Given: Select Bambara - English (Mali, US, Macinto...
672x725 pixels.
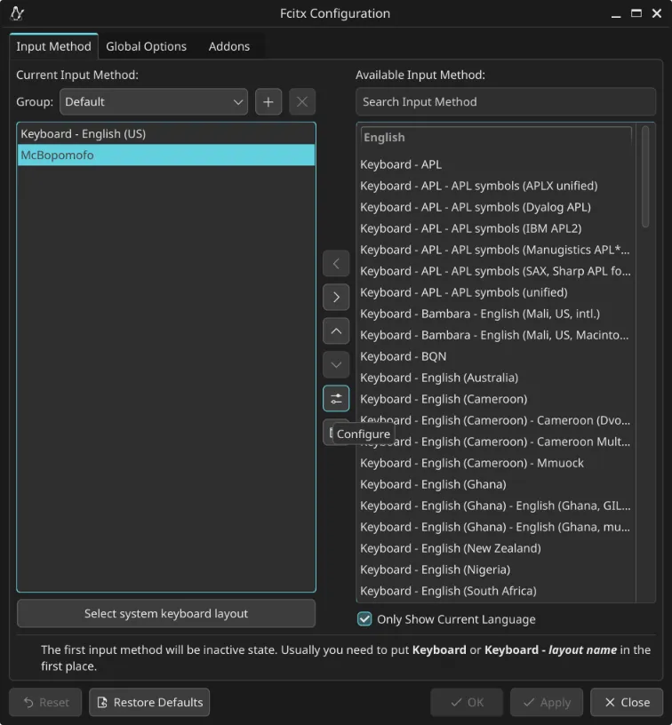Looking at the screenshot, I should 496,335.
